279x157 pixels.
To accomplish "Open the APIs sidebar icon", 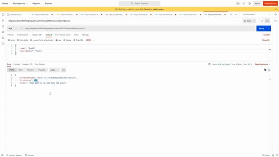I will pos(3,20).
